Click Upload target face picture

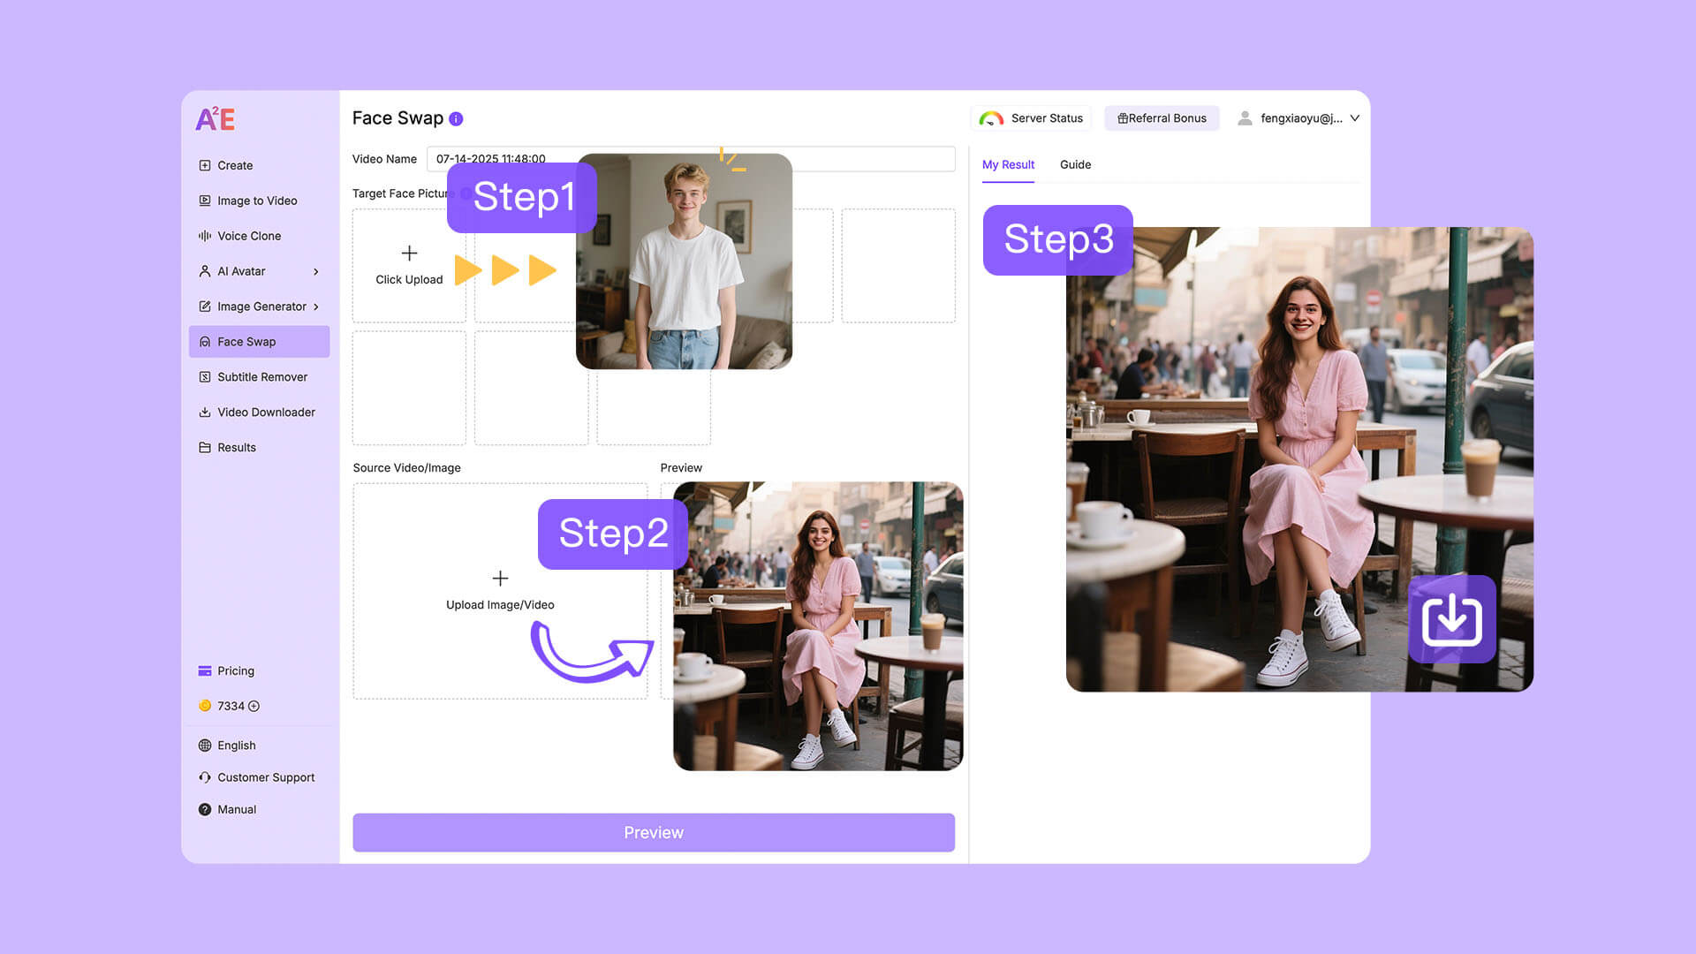click(x=409, y=265)
